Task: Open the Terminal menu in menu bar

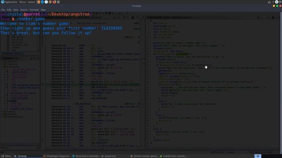Action: [x=34, y=10]
